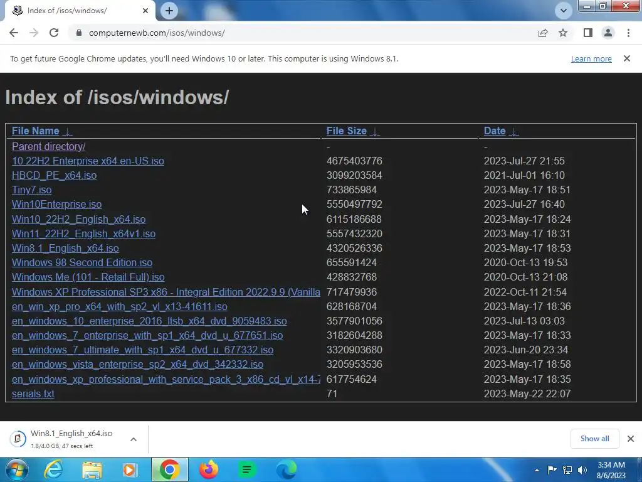This screenshot has height=482, width=642.
Task: Open the network status tray icon
Action: (567, 469)
